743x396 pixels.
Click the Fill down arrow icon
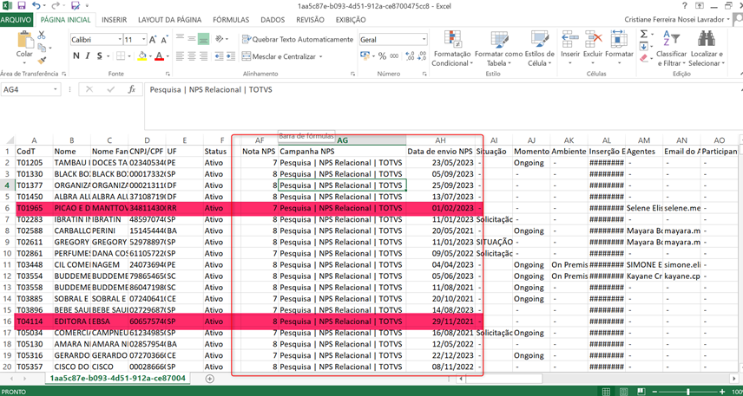pos(643,47)
